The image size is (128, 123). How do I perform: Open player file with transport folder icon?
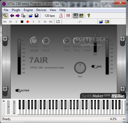pos(101,22)
